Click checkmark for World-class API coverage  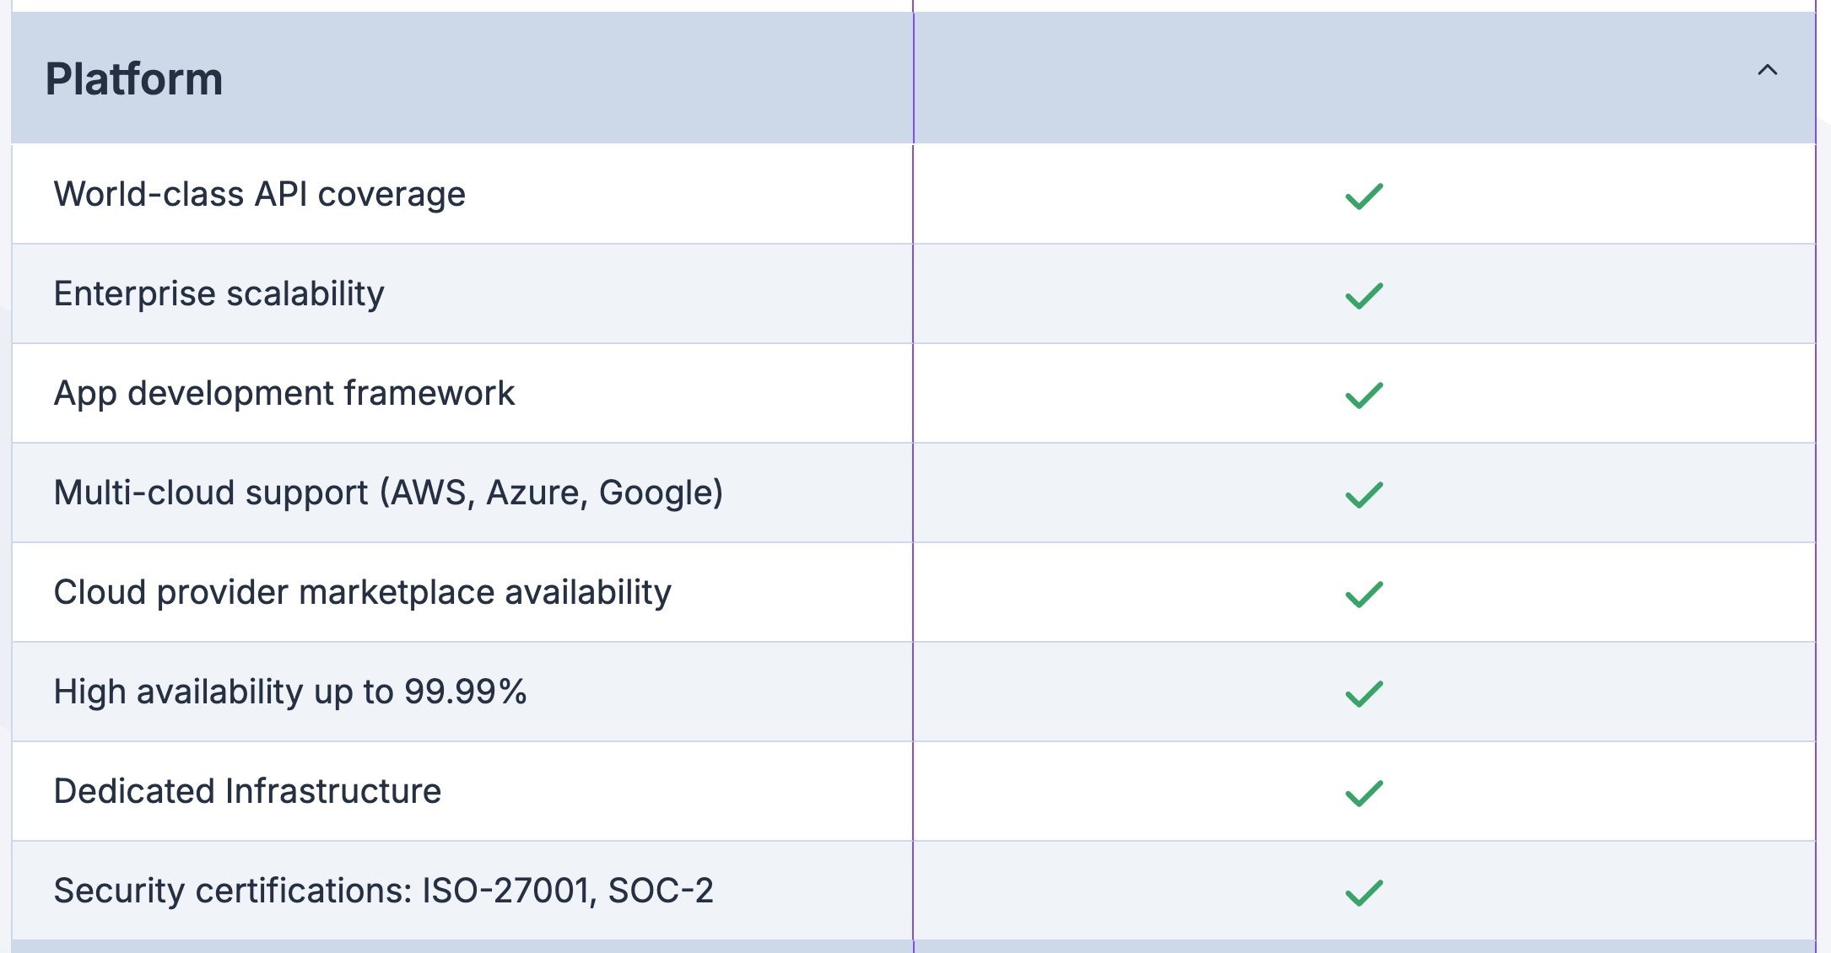(1364, 196)
